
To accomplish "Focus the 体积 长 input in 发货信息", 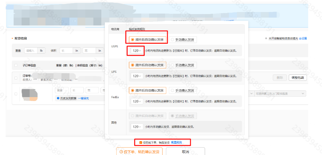I will click(66, 50).
